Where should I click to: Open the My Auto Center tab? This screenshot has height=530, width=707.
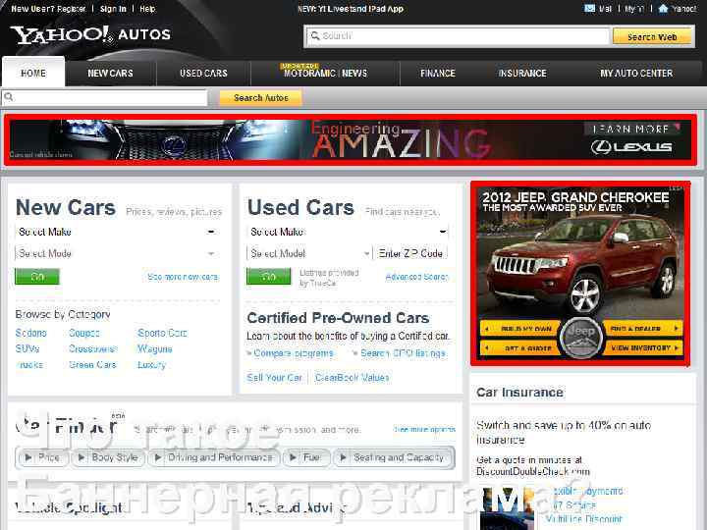[x=636, y=73]
